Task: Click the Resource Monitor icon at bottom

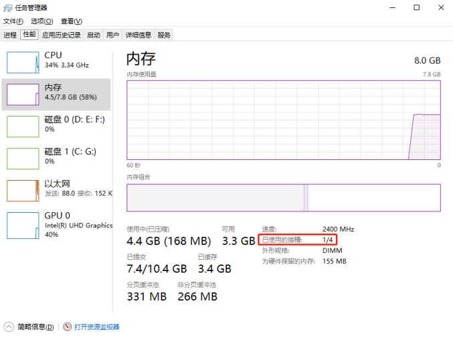Action: point(67,327)
